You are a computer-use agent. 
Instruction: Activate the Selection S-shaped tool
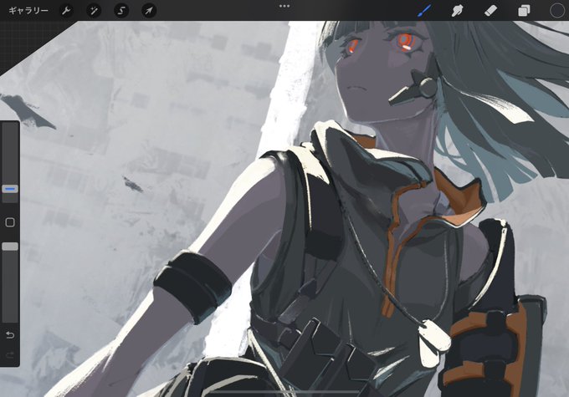[x=121, y=11]
